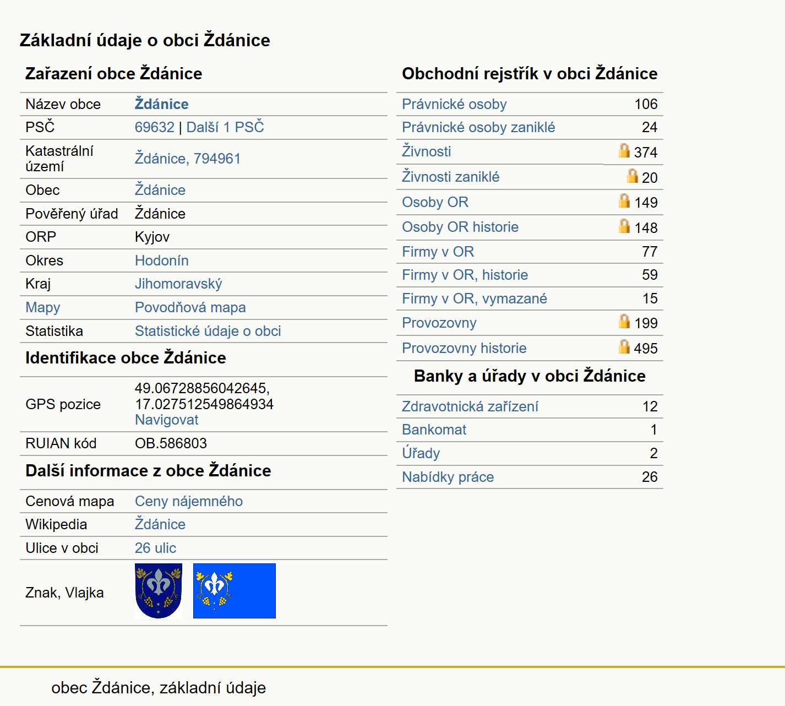Viewport: 785px width, 706px height.
Task: Open the Právnické osoby zaniklé link
Action: pyautogui.click(x=478, y=127)
